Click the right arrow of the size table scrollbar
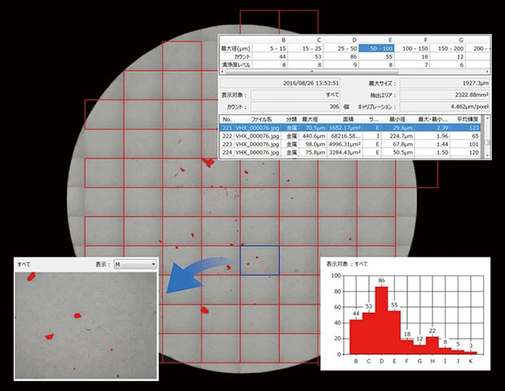The image size is (505, 391). (487, 72)
